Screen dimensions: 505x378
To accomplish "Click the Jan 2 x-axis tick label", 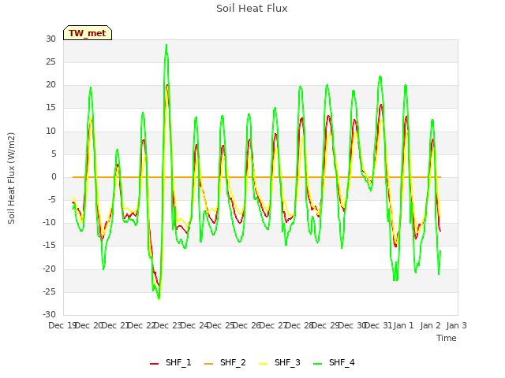I will coord(430,325).
